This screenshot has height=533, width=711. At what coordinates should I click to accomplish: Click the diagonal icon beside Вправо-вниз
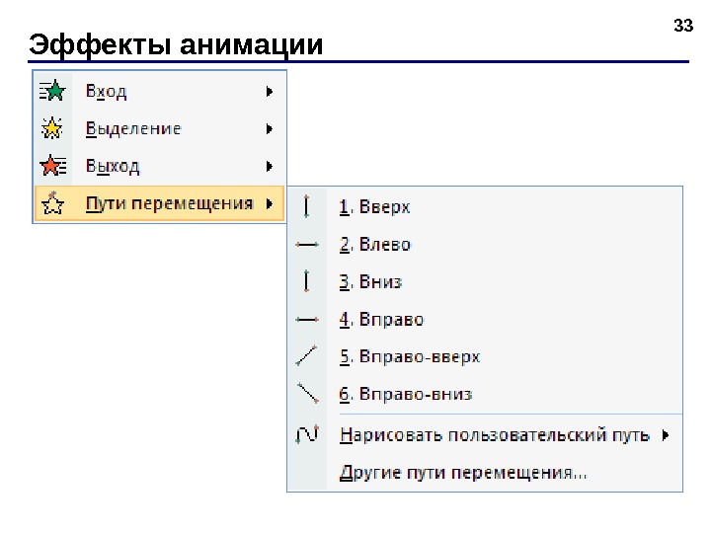click(x=307, y=394)
